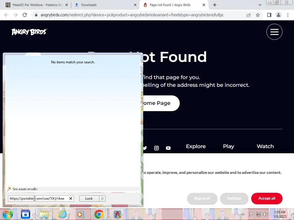Open the Play footer link
This screenshot has width=294, height=220.
tap(229, 146)
